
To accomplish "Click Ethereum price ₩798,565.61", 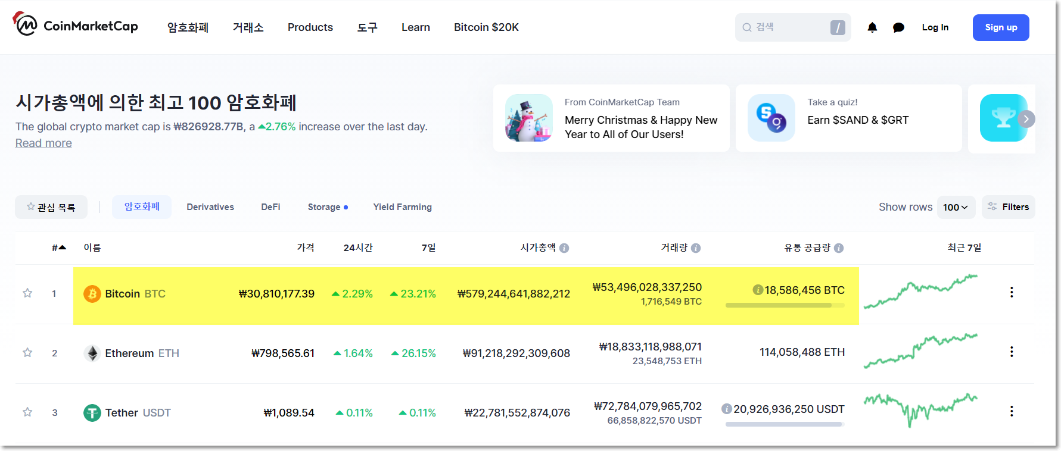I will (283, 353).
